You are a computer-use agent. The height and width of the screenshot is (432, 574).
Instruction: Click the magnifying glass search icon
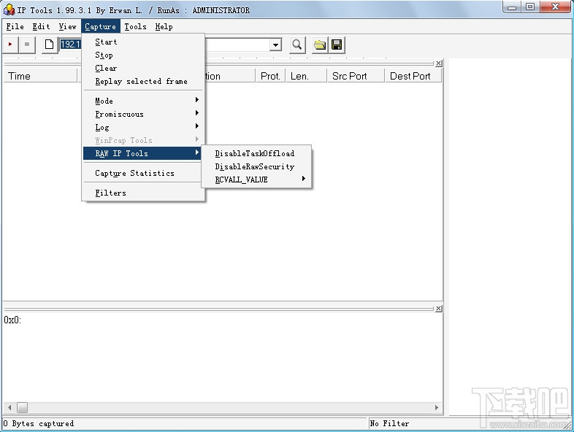(297, 45)
